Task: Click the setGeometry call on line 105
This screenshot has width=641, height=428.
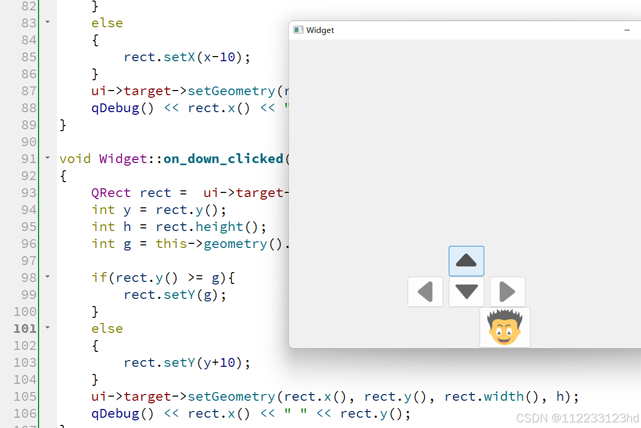Action: click(335, 396)
